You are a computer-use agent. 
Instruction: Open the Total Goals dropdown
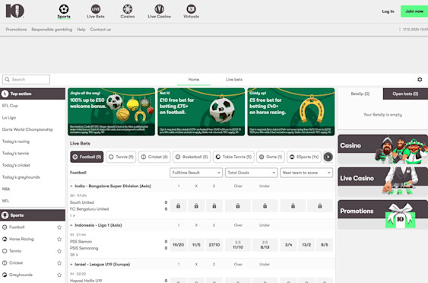[x=252, y=173]
